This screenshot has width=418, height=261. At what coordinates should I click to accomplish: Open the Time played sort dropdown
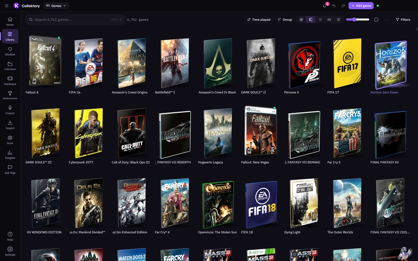point(259,20)
